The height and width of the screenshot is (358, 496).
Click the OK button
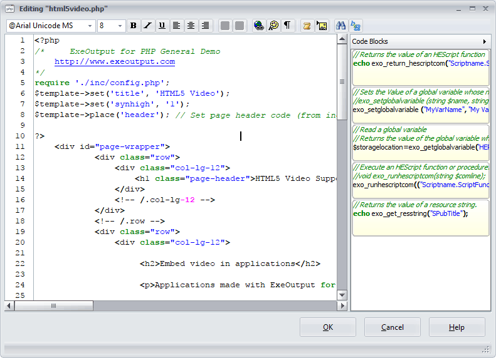coord(328,327)
